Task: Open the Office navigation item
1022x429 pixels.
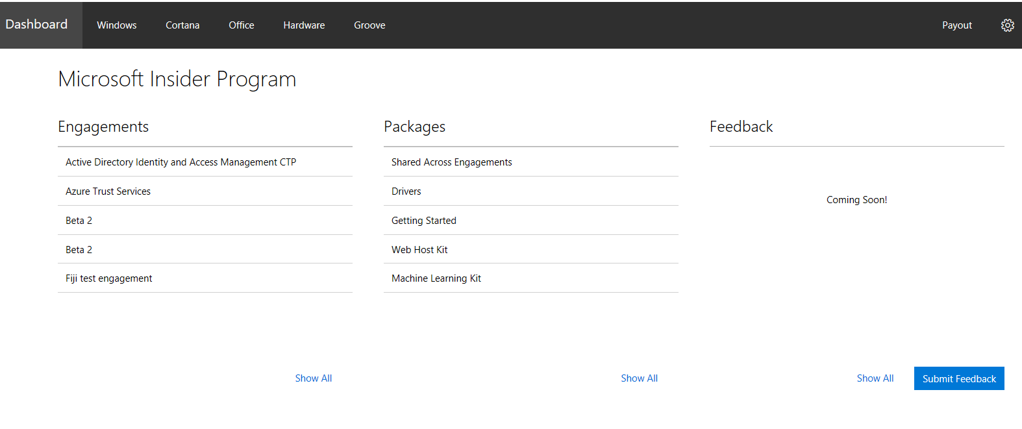Action: (x=242, y=25)
